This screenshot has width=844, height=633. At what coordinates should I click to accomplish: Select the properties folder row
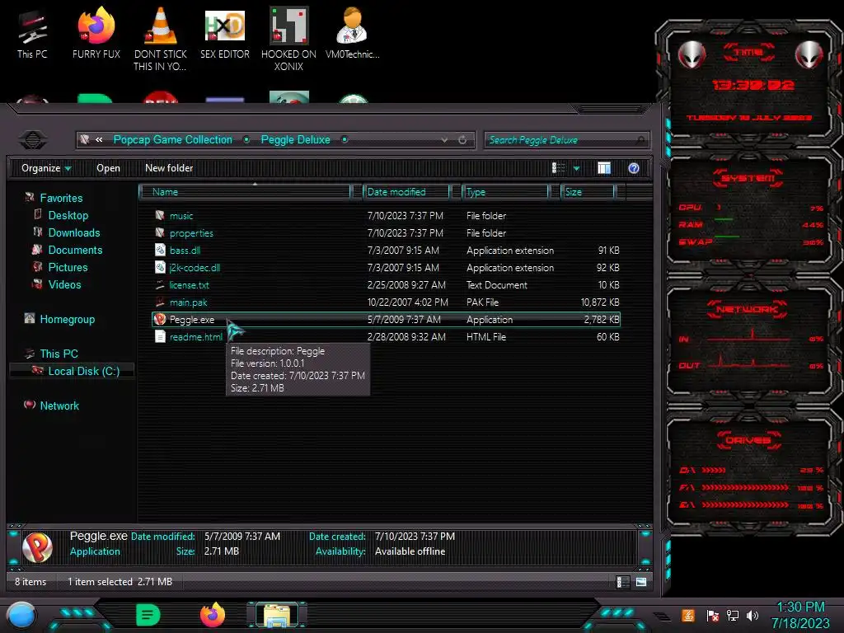pos(386,233)
